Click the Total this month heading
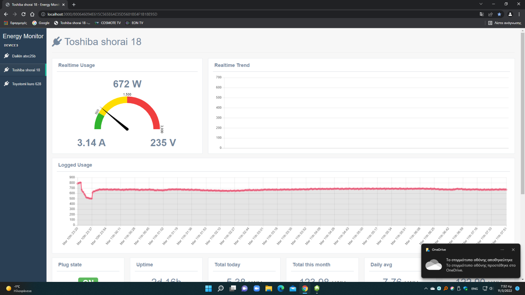Viewport: 525px width, 295px height. click(311, 265)
